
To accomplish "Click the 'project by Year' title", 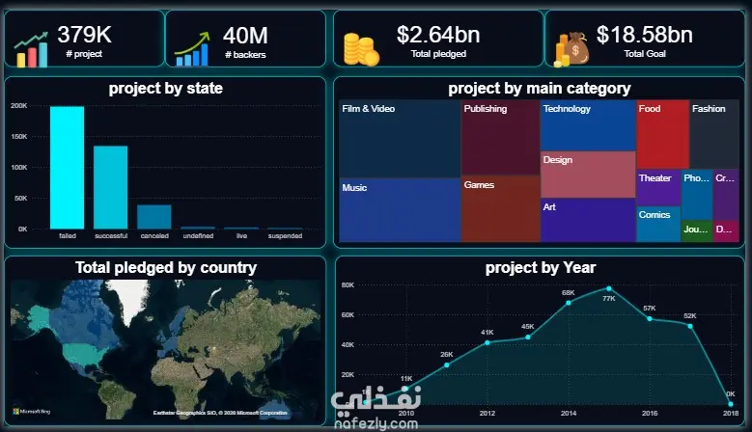I will click(540, 267).
